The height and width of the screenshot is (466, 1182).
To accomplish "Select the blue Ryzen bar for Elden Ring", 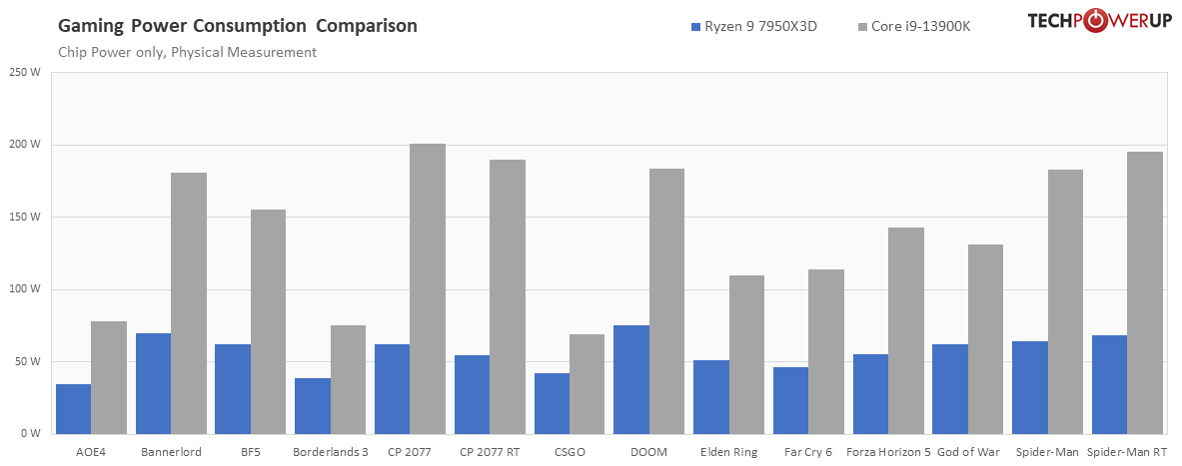I will pyautogui.click(x=710, y=397).
